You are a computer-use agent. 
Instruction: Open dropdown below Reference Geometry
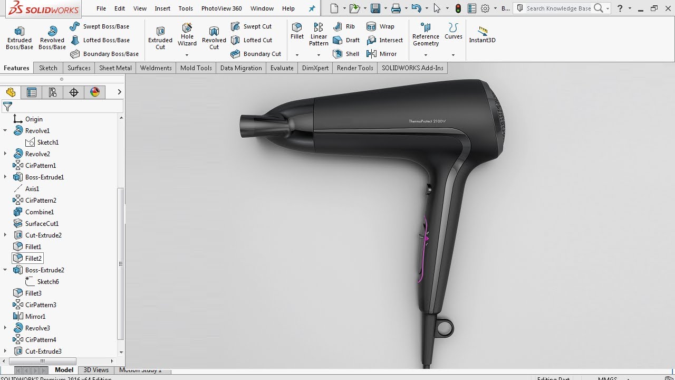[x=426, y=55]
